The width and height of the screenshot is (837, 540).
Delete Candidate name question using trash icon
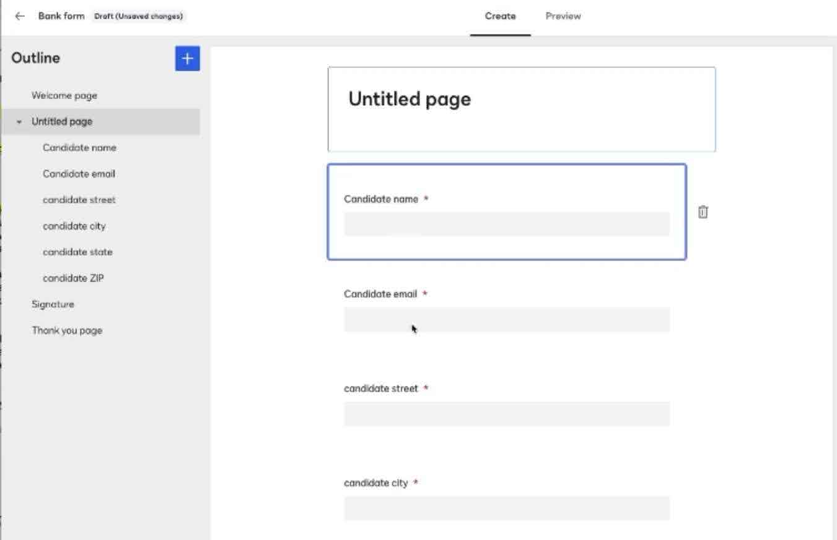703,212
